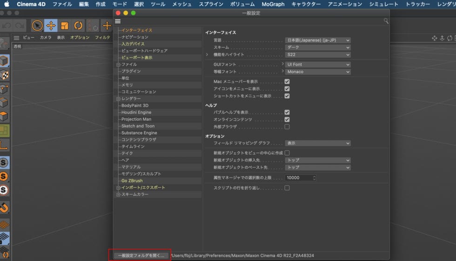This screenshot has height=261, width=456.
Task: Toggle ショートカットをメニューに表示 checkbox
Action: pos(287,96)
